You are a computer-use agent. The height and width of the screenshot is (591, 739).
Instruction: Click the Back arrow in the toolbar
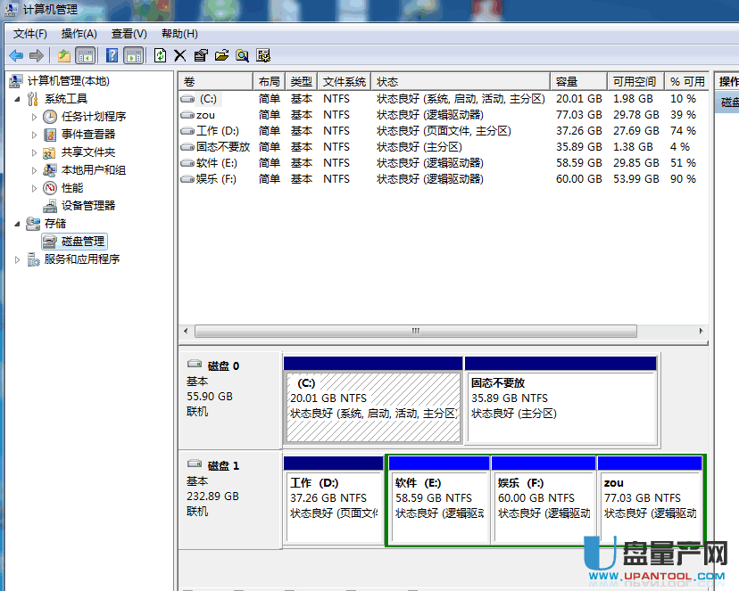point(16,55)
